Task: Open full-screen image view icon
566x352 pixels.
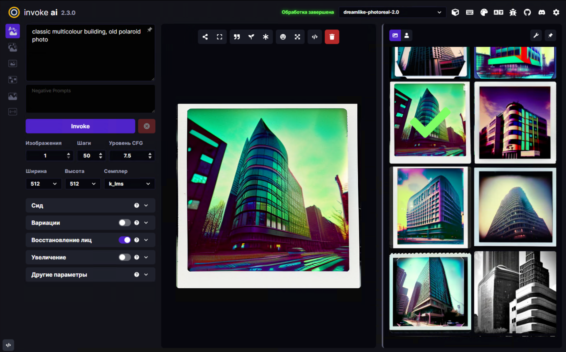Action: click(220, 37)
